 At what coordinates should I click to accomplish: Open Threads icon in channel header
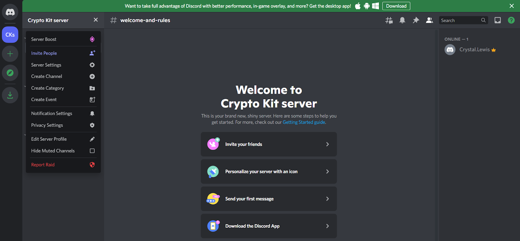click(x=389, y=20)
